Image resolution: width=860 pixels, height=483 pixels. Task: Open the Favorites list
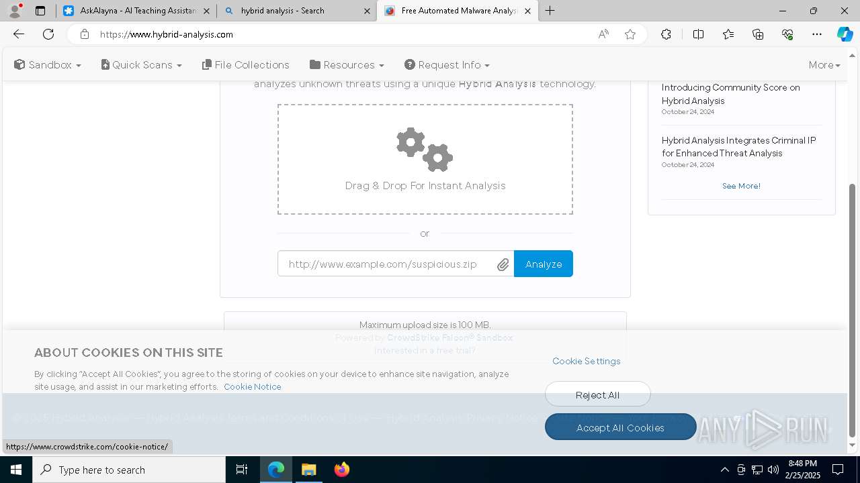click(x=728, y=34)
